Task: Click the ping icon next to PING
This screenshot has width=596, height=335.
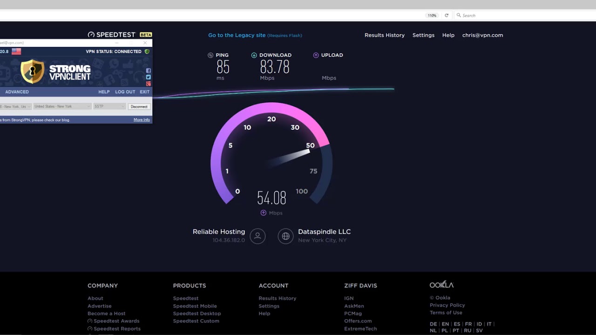Action: coord(210,55)
